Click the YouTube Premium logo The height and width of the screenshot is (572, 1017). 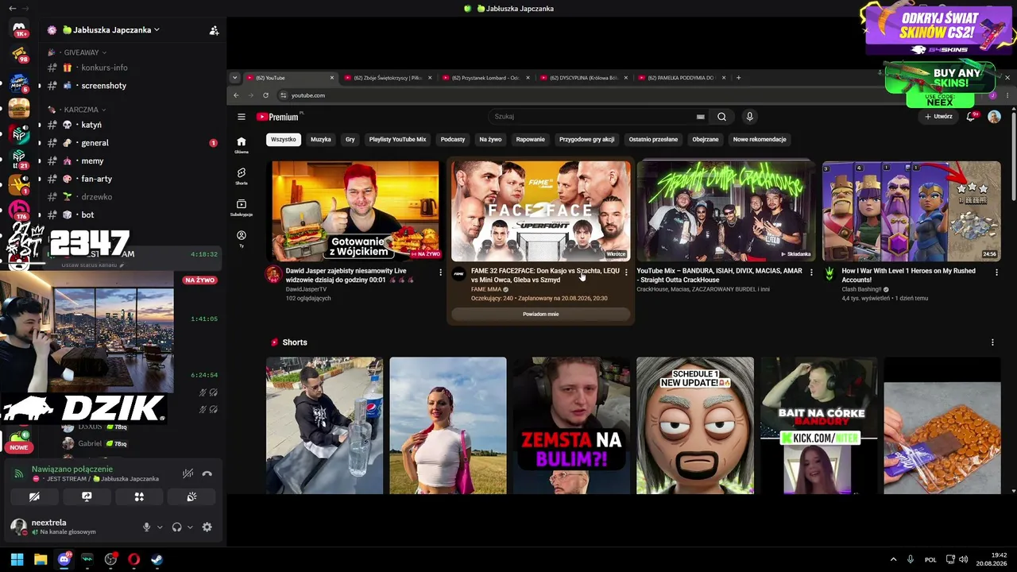click(280, 117)
